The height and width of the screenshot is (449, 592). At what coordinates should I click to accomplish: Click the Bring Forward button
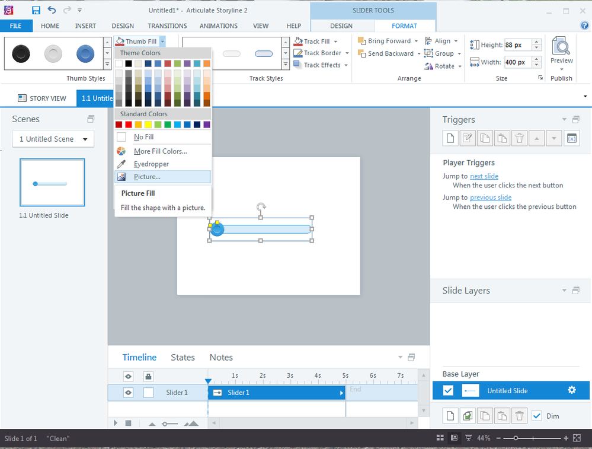tap(384, 41)
